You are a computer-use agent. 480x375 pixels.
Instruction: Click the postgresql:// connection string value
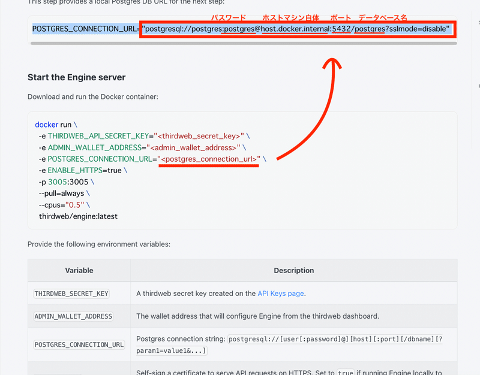coord(296,29)
